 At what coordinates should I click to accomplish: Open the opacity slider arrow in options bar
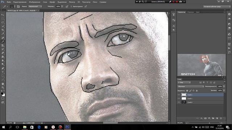coord(62,6)
